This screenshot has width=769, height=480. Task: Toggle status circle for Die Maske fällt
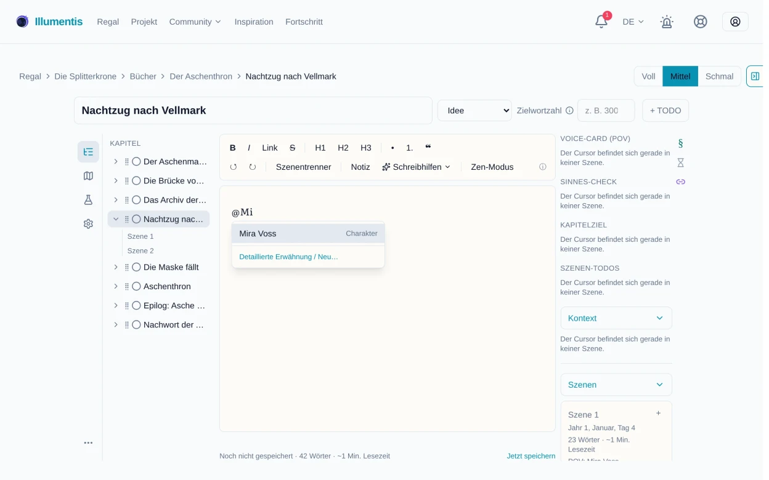coord(136,267)
